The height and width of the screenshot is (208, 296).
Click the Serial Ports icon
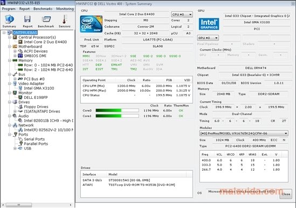[20, 139]
